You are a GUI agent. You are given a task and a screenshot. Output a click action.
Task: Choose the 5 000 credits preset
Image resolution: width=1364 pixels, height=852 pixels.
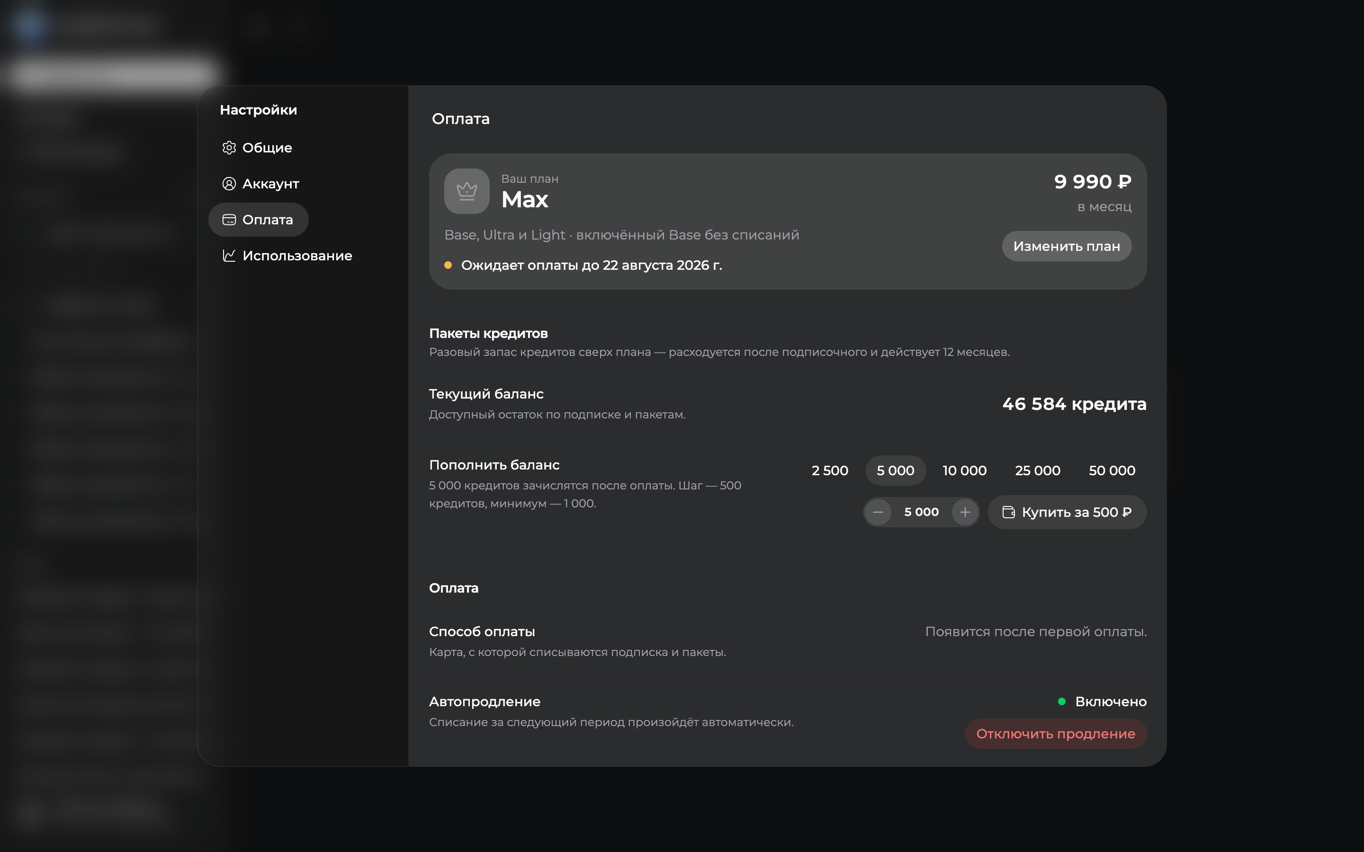(896, 470)
